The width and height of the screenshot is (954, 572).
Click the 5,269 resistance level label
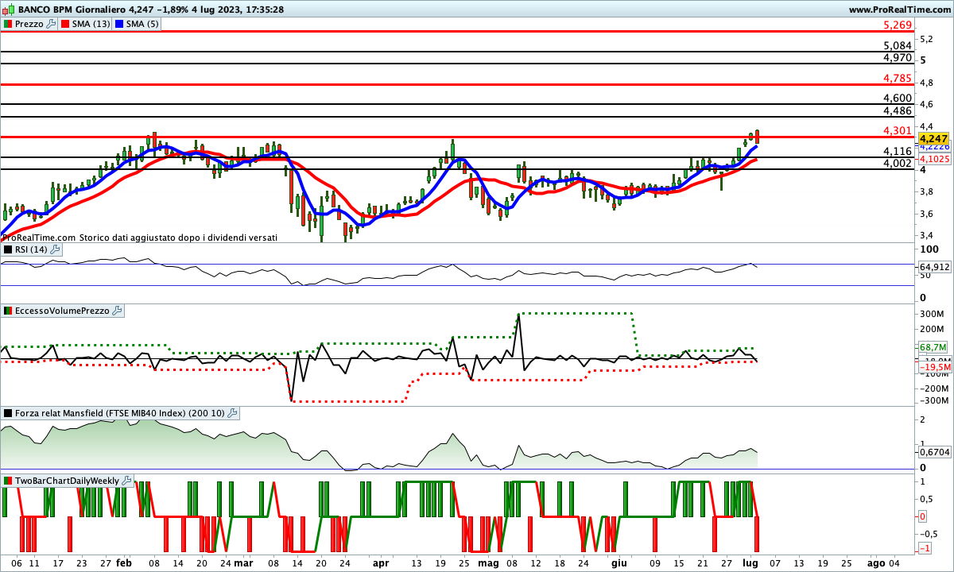coord(898,25)
